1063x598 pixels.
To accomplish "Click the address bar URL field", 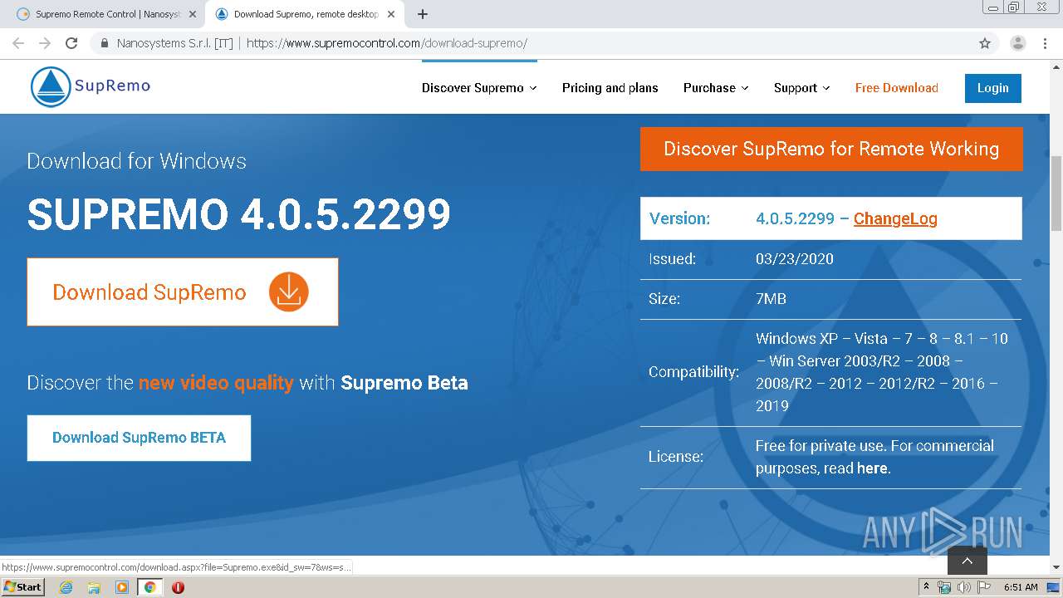I will (x=531, y=43).
